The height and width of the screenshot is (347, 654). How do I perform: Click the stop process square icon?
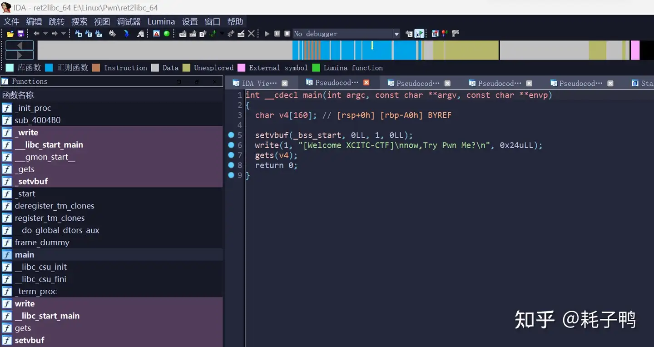tap(287, 34)
